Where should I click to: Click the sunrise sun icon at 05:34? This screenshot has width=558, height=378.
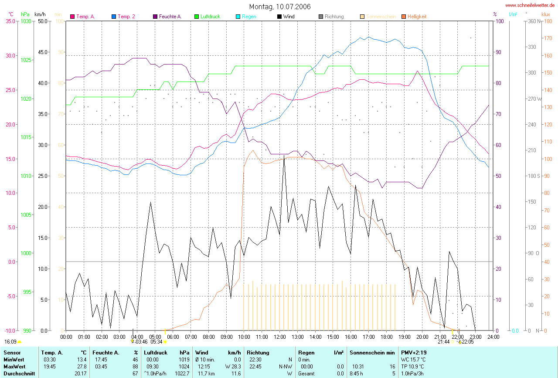coord(165,342)
